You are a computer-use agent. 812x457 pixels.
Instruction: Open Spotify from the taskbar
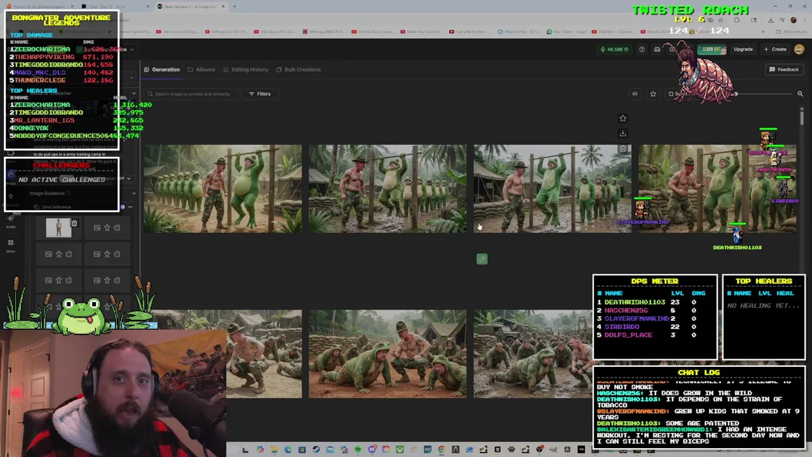click(358, 450)
